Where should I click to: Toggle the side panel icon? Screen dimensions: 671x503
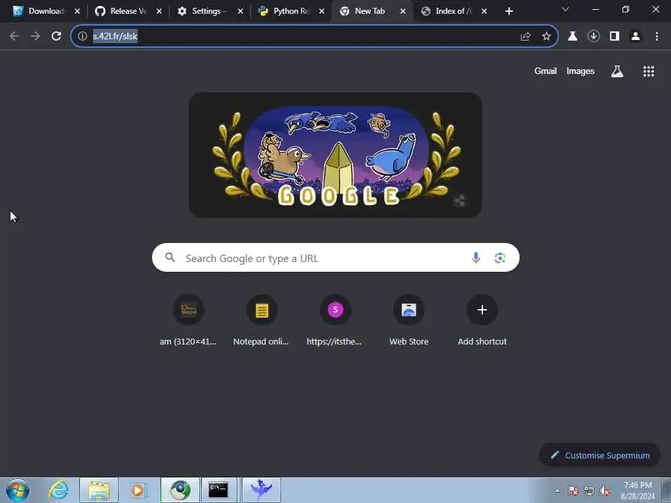(615, 37)
